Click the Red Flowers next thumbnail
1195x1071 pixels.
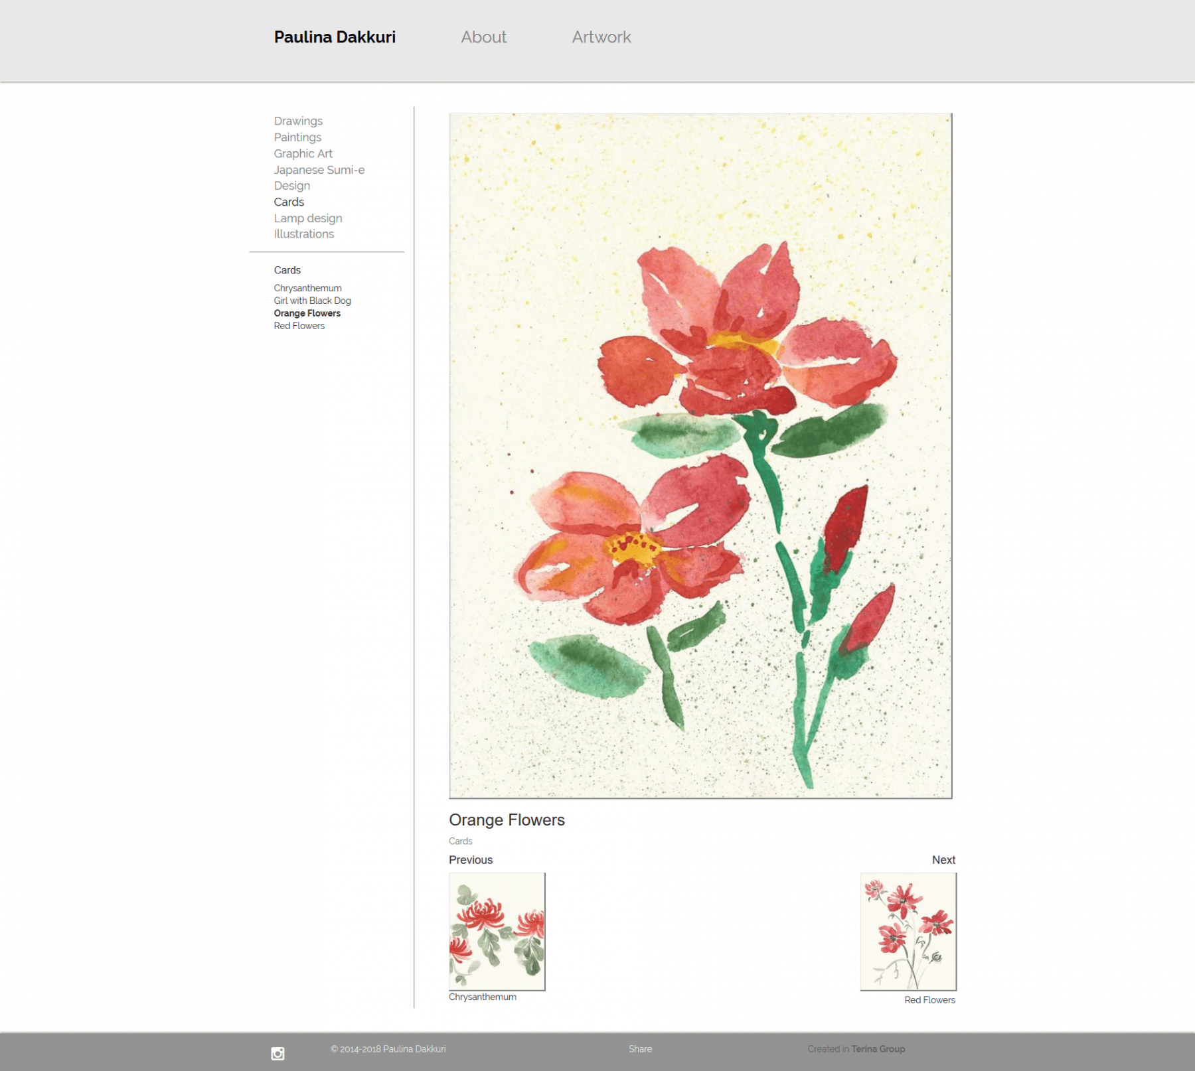908,931
